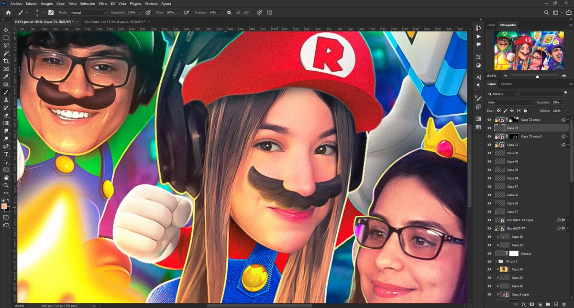The height and width of the screenshot is (308, 574).
Task: Select the Crop tool
Action: [6, 61]
